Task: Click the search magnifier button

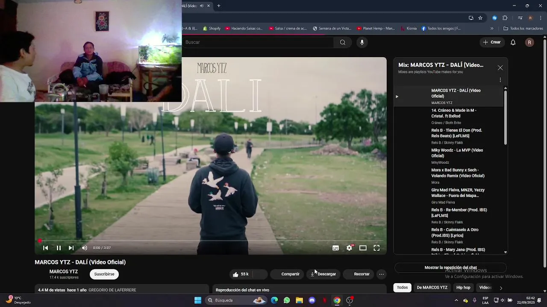Action: pyautogui.click(x=343, y=42)
